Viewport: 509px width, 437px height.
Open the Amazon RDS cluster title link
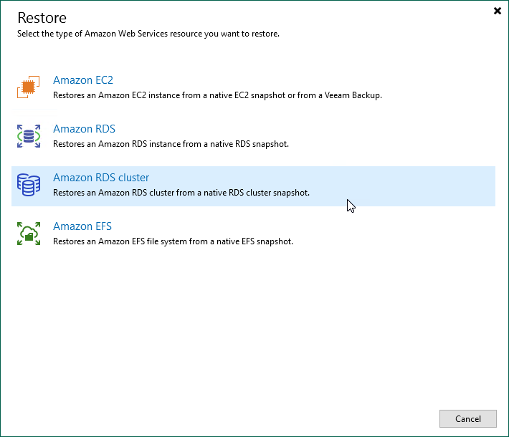[x=101, y=178]
